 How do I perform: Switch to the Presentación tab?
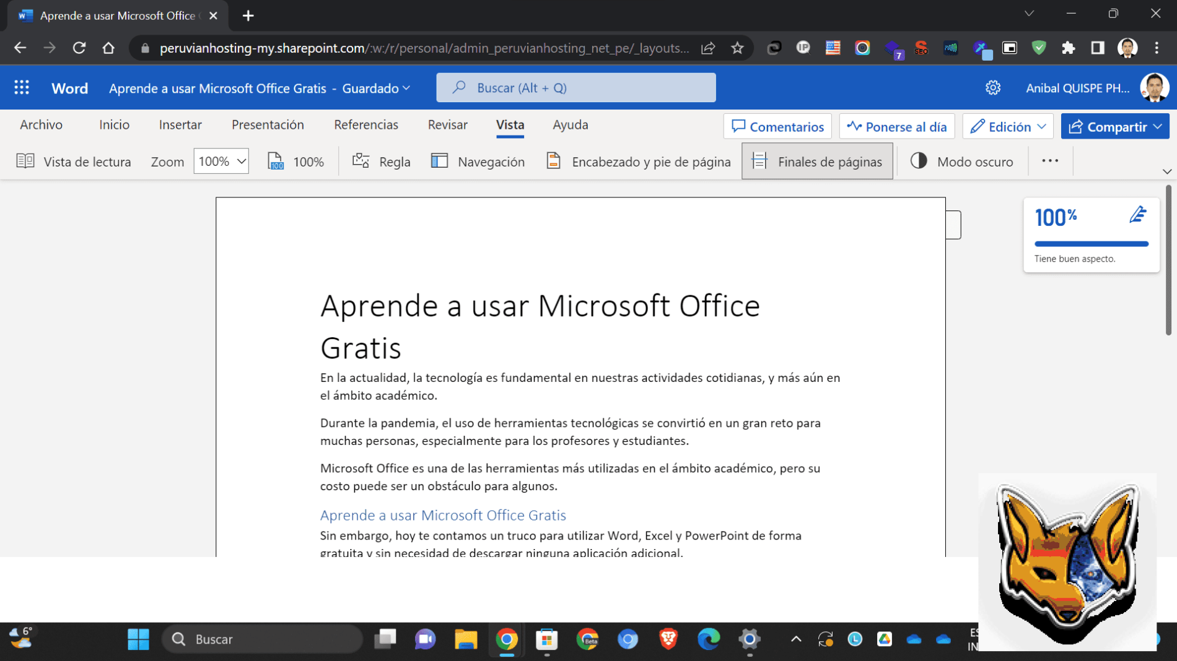tap(268, 125)
